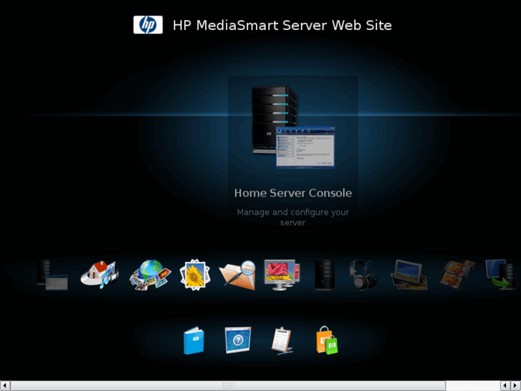The height and width of the screenshot is (391, 521).
Task: Open the blue HP book icon
Action: pyautogui.click(x=193, y=340)
